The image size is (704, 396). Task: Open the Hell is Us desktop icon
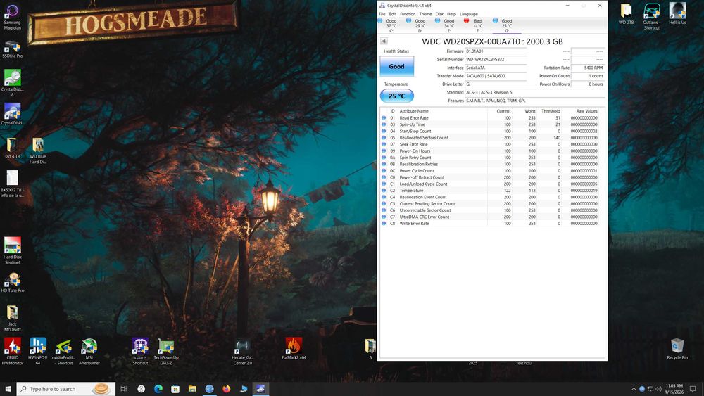click(x=677, y=13)
